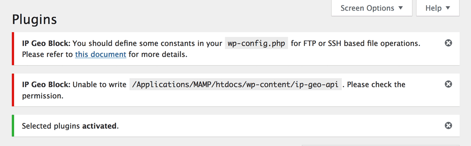Click the Plugins page heading
The height and width of the screenshot is (146, 471).
click(35, 19)
